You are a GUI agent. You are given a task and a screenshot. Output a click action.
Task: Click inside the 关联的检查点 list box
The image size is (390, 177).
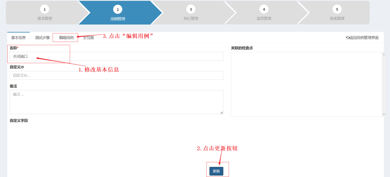click(x=306, y=84)
